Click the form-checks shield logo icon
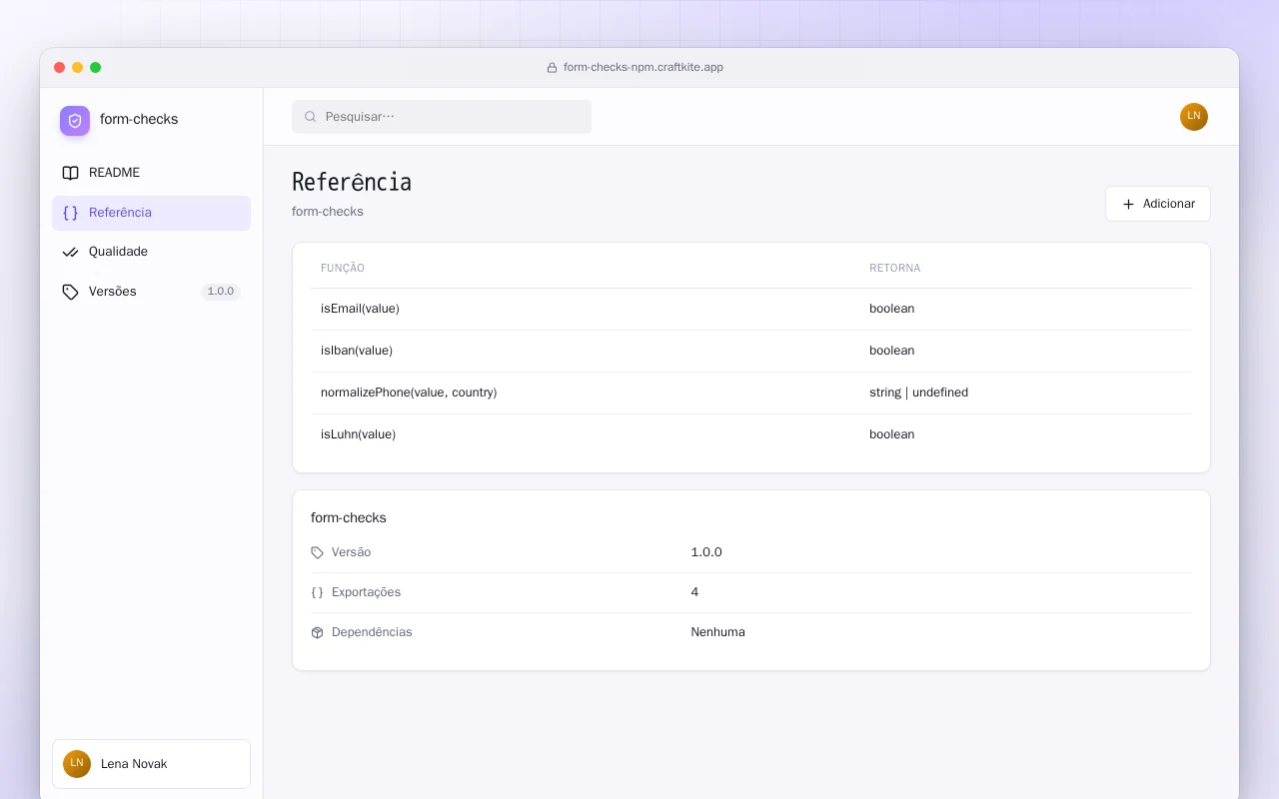 coord(75,121)
